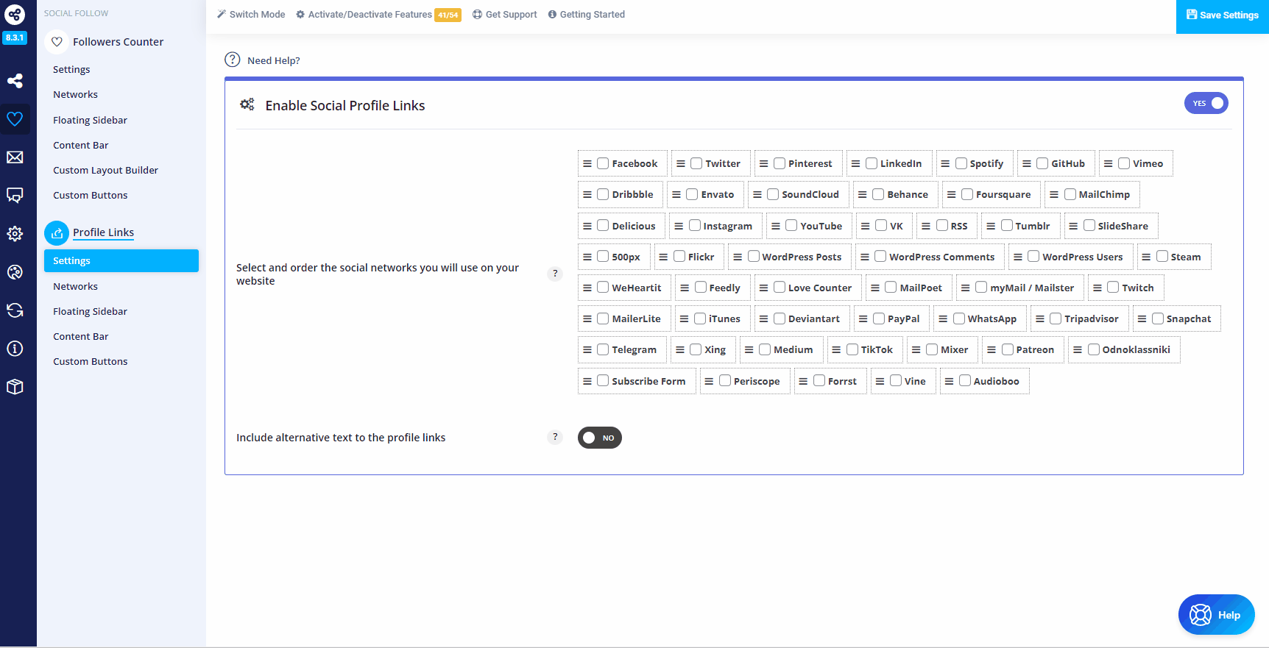Click the palette style icon in left rail

point(15,272)
